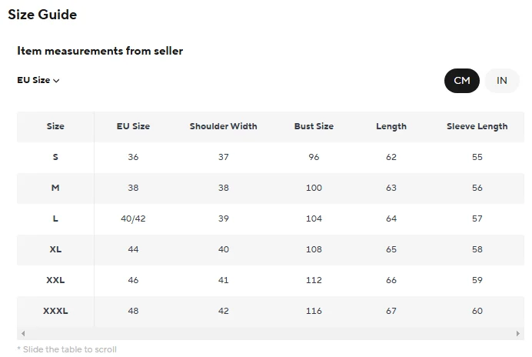Select the M size row label

(x=55, y=188)
